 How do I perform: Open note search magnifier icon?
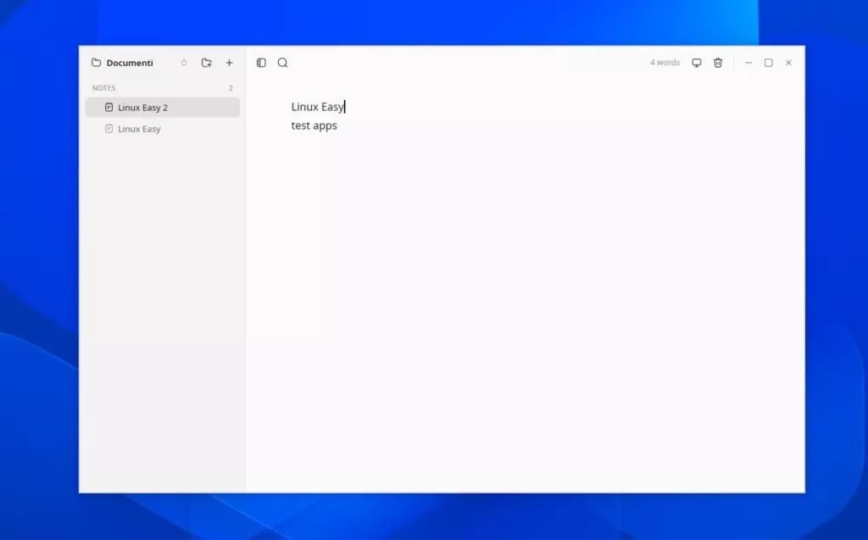tap(283, 63)
